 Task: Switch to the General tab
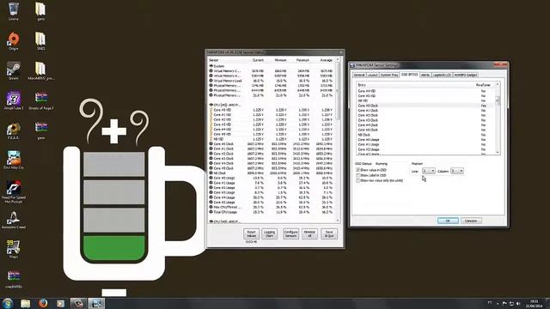(x=359, y=75)
